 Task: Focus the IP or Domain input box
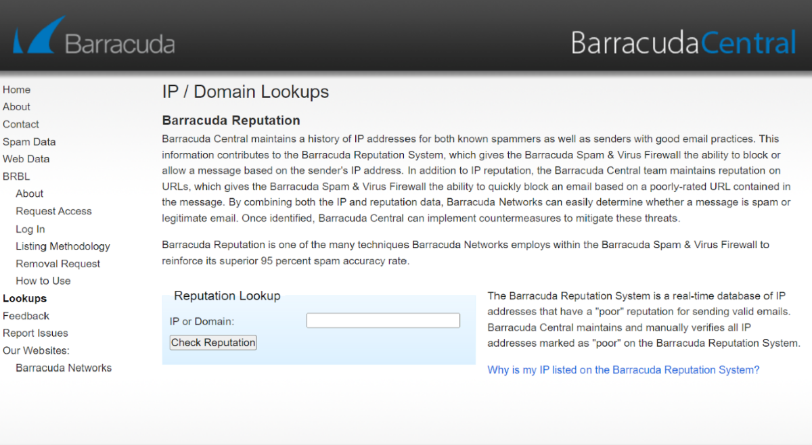pos(383,321)
